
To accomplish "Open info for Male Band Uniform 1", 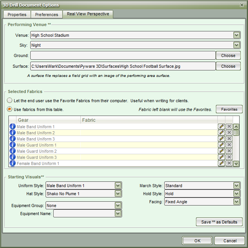I will point(13,127).
